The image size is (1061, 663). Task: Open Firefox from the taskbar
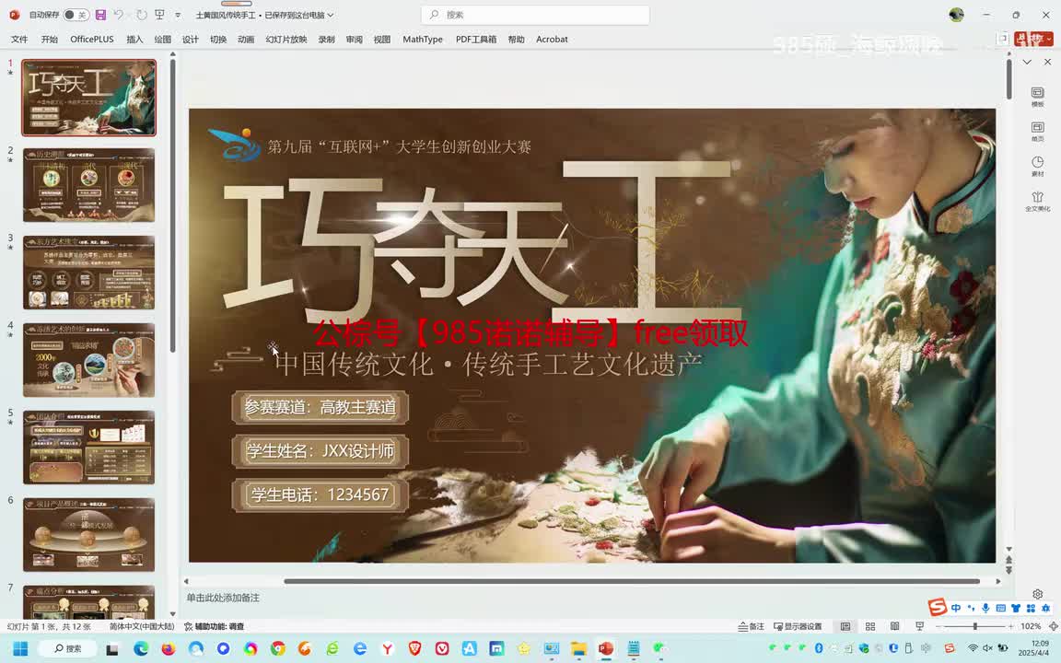coord(168,649)
